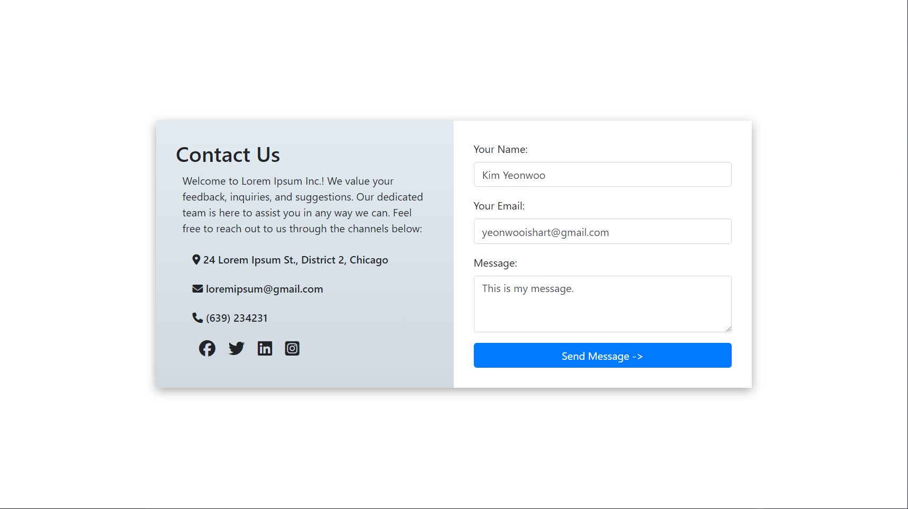Click the (639) 234231 phone number
The height and width of the screenshot is (509, 908).
click(237, 318)
